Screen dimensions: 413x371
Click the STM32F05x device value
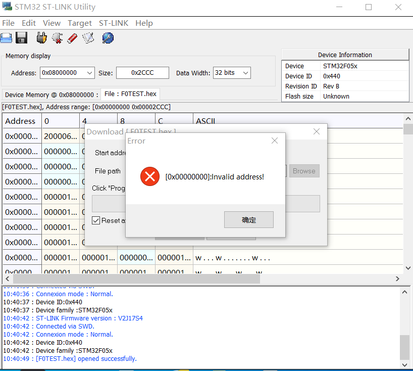[x=340, y=66]
